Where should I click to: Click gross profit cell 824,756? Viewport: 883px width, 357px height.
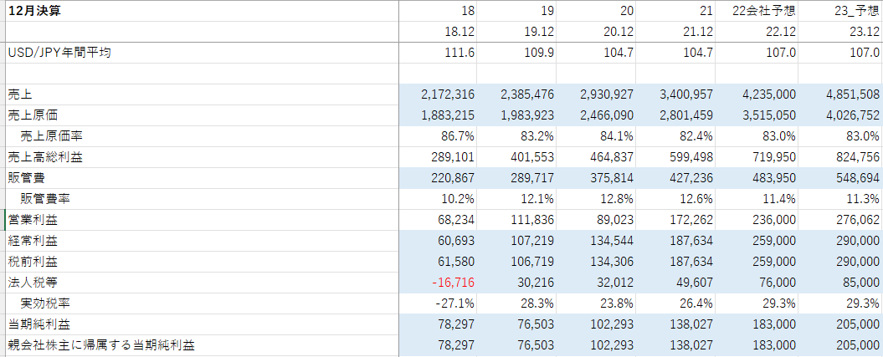tap(839, 157)
